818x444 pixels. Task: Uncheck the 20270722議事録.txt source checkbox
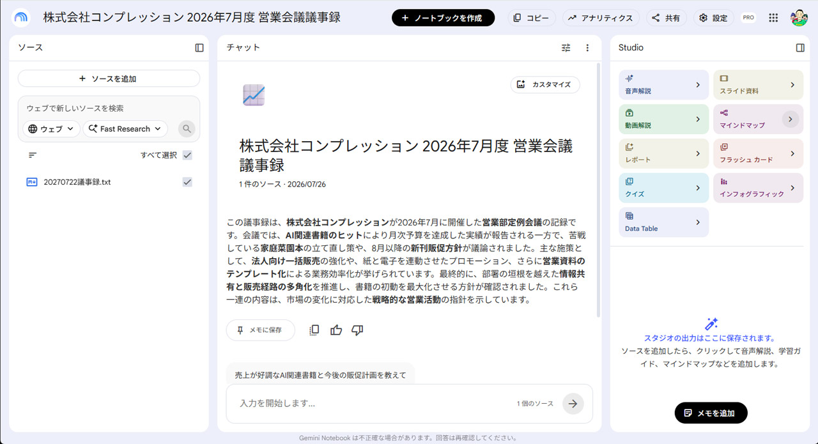click(x=187, y=182)
